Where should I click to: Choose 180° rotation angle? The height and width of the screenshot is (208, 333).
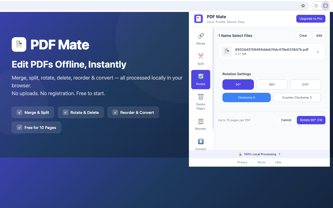[272, 84]
